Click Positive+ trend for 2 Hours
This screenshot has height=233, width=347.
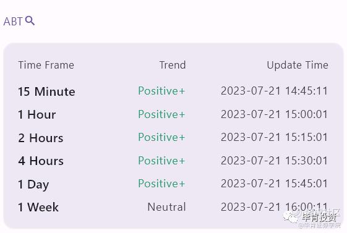[x=161, y=137]
